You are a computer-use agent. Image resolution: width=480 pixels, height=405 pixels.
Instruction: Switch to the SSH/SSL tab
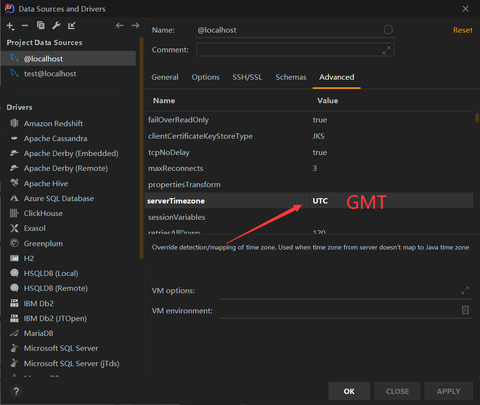pos(247,77)
